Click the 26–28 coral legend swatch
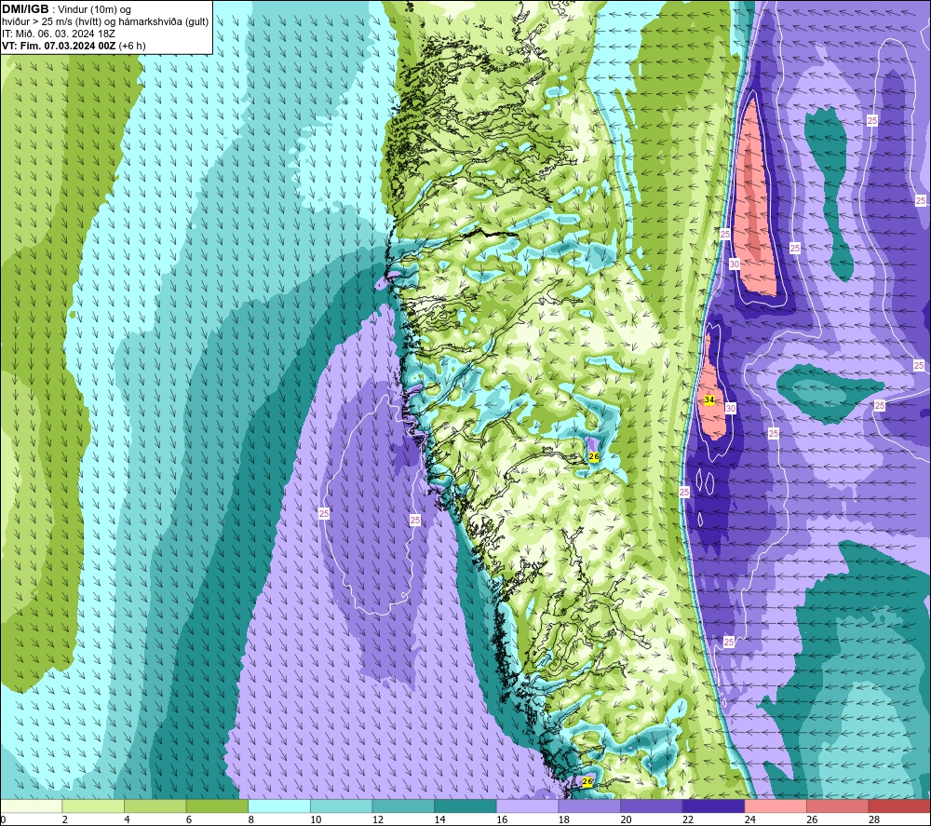 click(838, 806)
